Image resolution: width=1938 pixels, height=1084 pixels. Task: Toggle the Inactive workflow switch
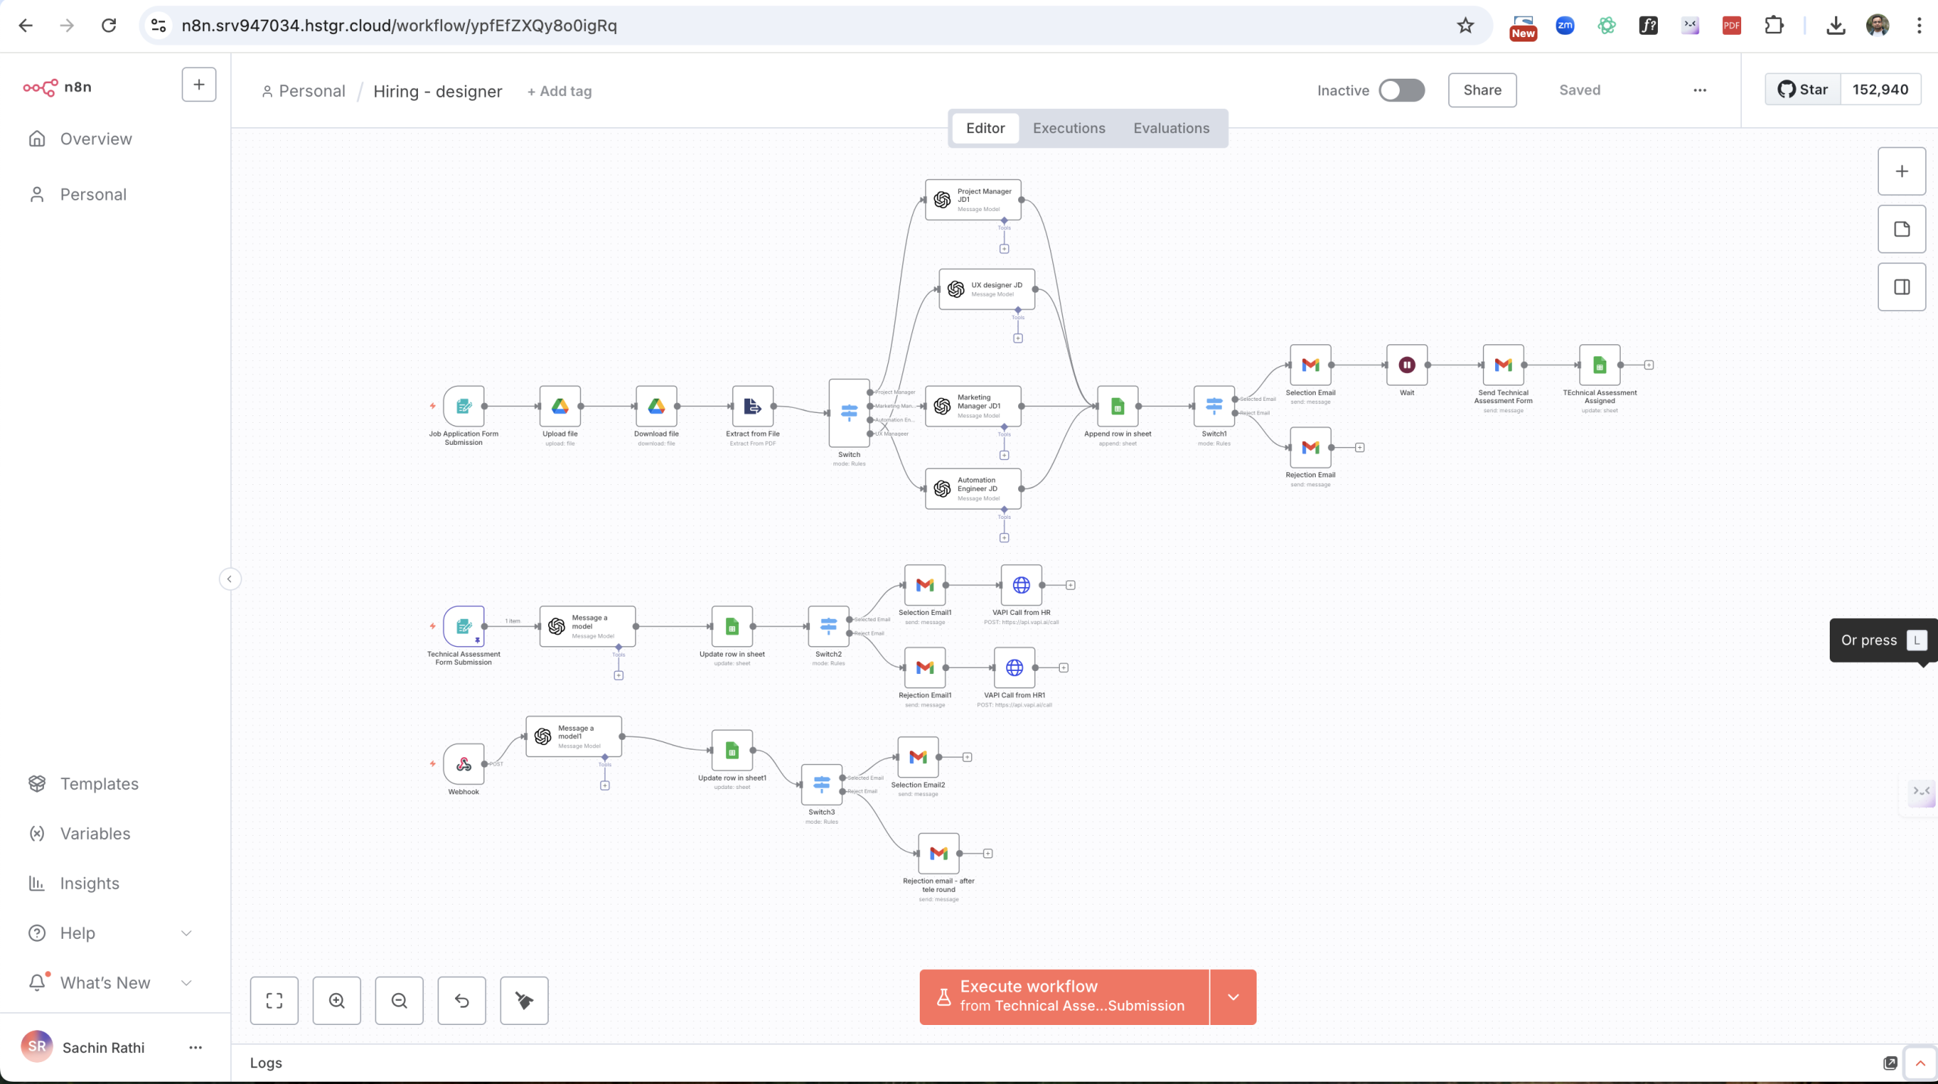click(1401, 91)
